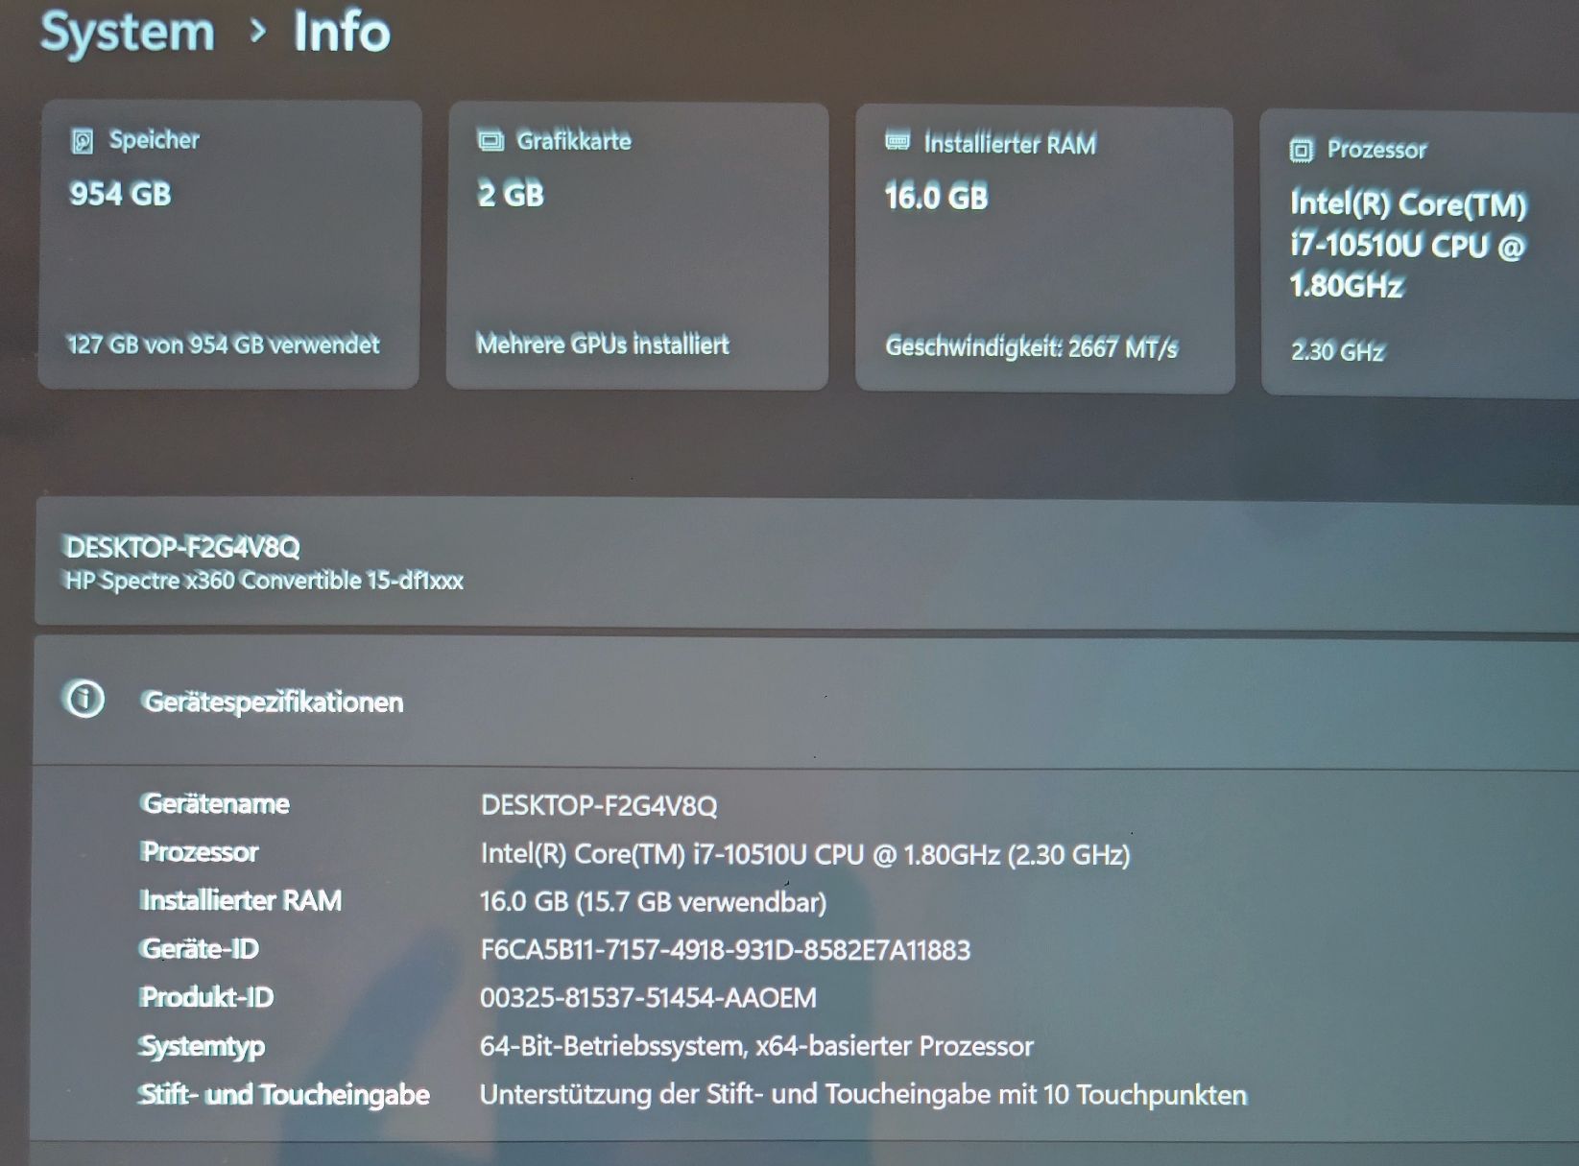Open the Prozessor i7-10510U card
Screen dimensions: 1579x1166
pyautogui.click(x=1420, y=252)
